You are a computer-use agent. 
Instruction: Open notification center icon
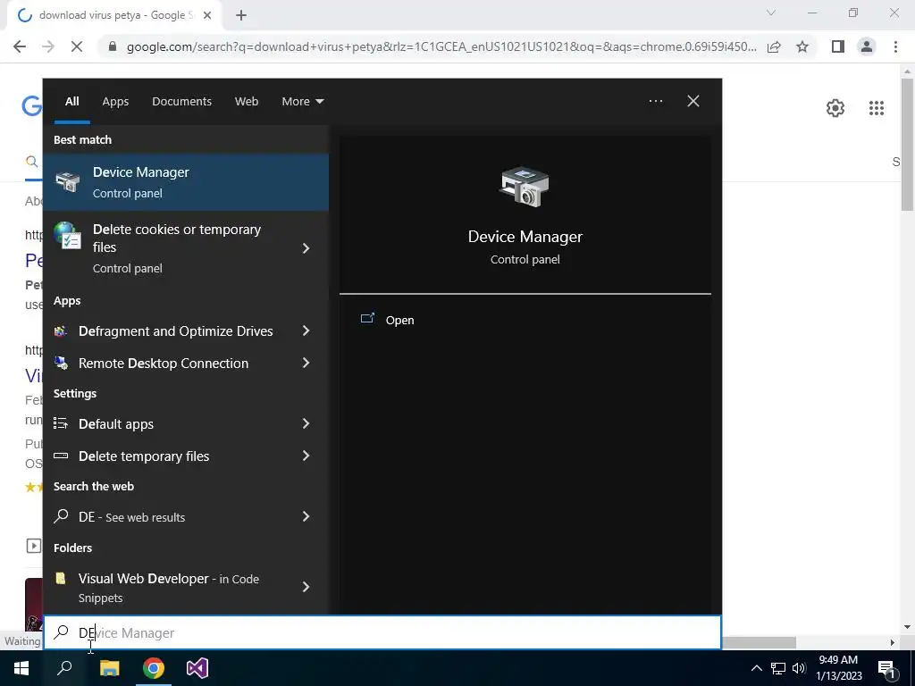[886, 668]
